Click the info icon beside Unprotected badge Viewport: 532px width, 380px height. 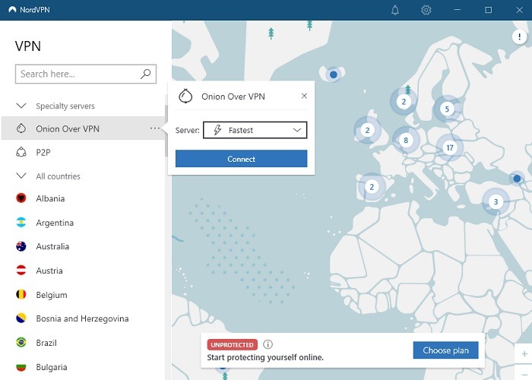click(268, 344)
